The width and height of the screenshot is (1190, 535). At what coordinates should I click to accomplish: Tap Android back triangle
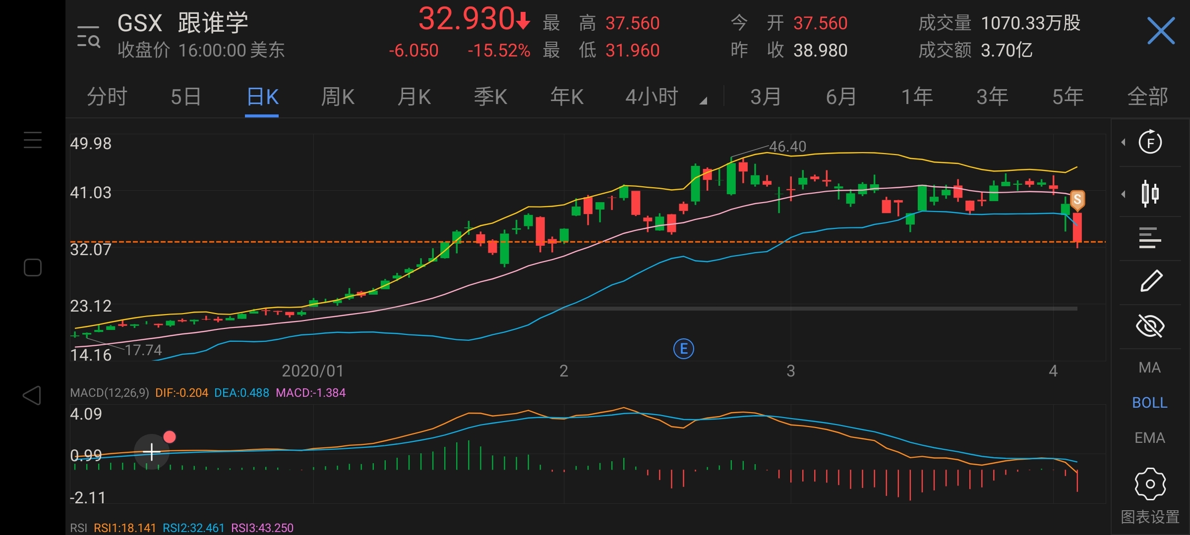pos(32,395)
